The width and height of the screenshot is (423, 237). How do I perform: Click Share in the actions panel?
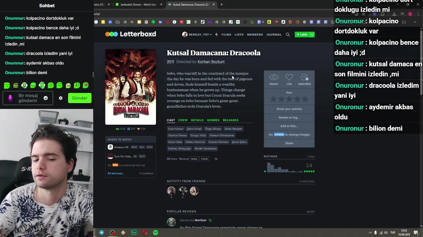[289, 143]
